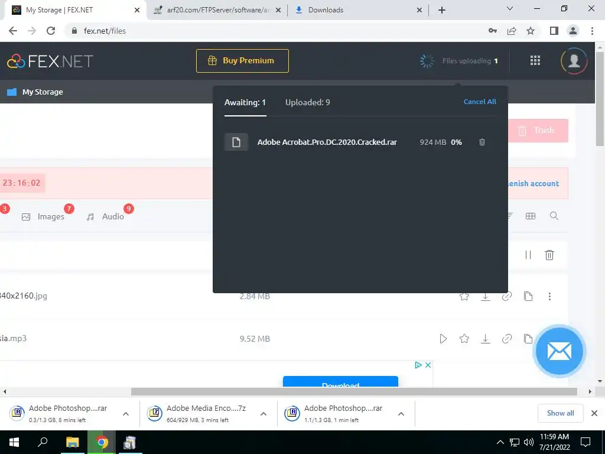The image size is (605, 454).
Task: Reload the fex.net page
Action: point(51,31)
